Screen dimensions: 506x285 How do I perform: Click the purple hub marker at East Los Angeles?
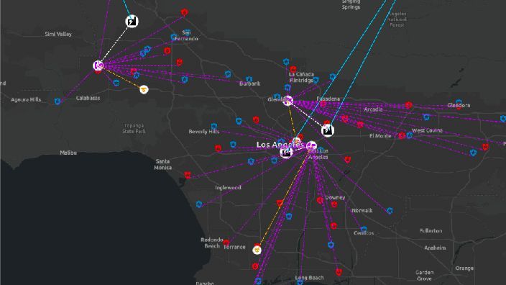click(x=311, y=146)
